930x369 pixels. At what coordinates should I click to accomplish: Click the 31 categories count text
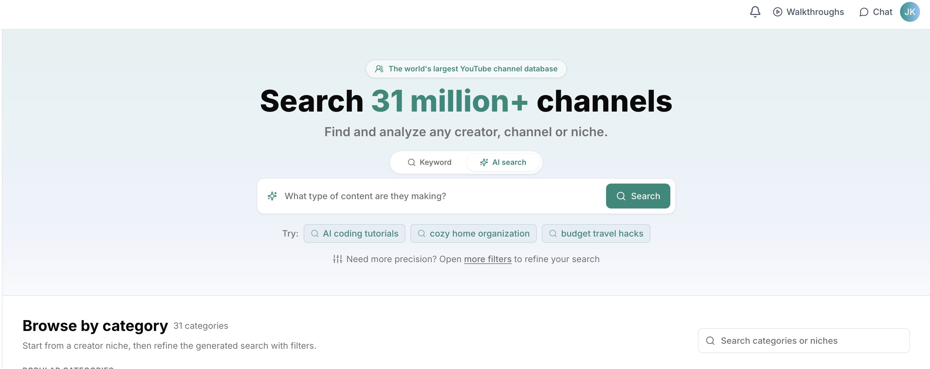click(x=201, y=326)
